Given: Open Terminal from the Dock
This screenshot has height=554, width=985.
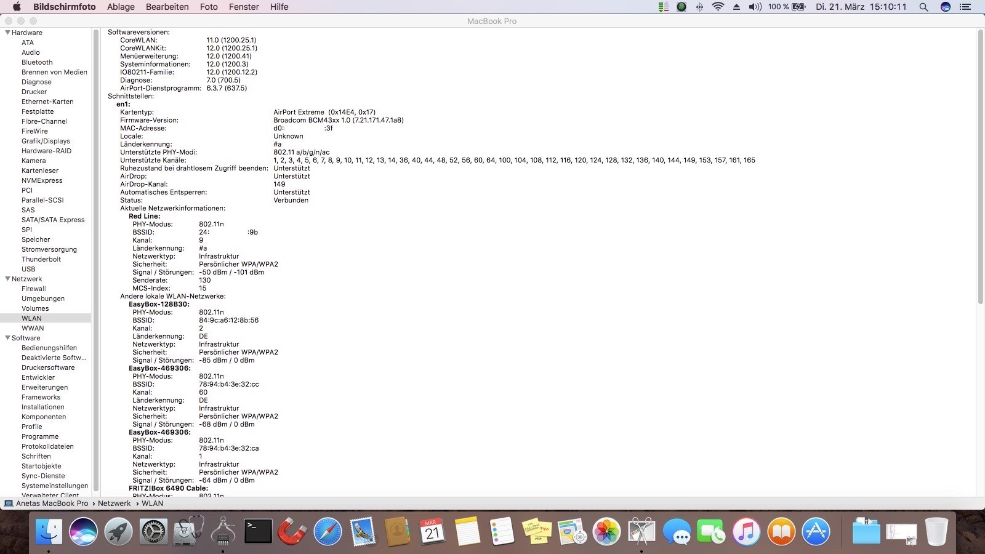Looking at the screenshot, I should [x=258, y=531].
